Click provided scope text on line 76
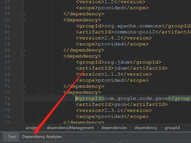This screenshot has width=191, height=143. point(111,117)
